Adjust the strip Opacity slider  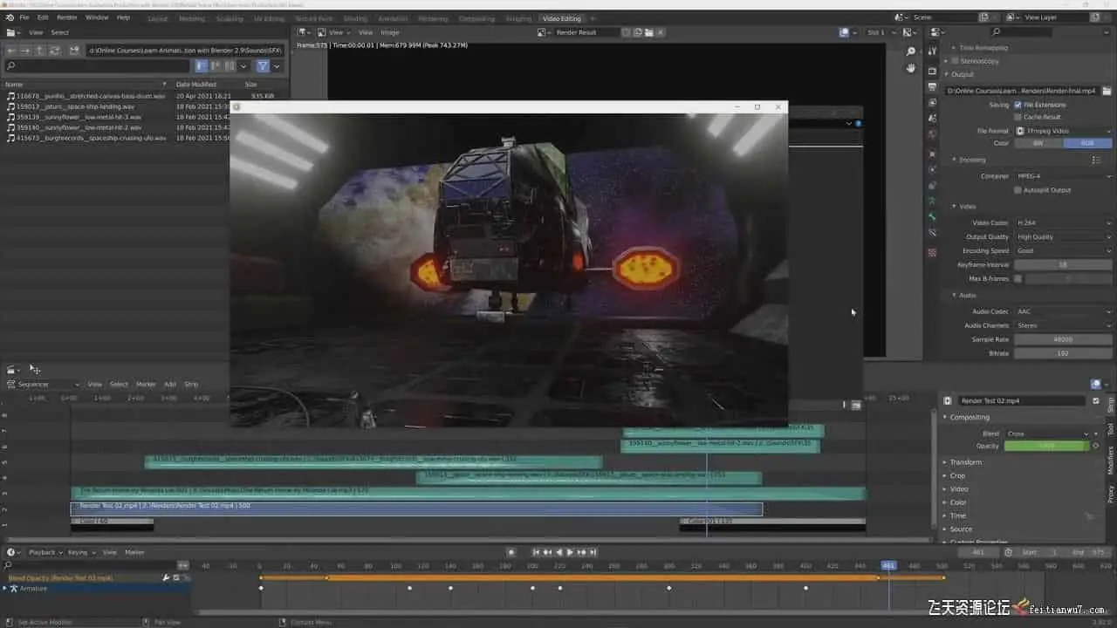click(x=1047, y=446)
